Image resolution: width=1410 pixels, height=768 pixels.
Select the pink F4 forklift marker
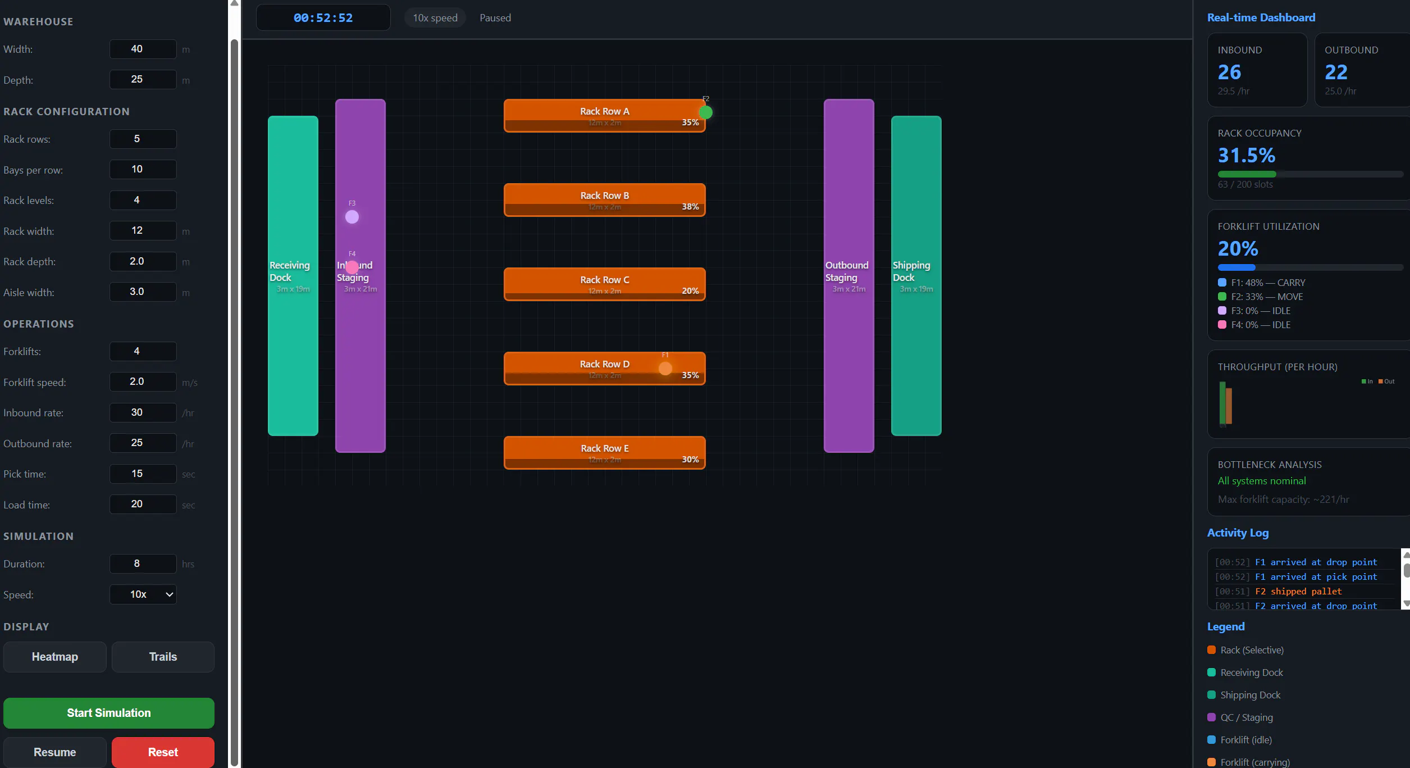[x=352, y=267]
